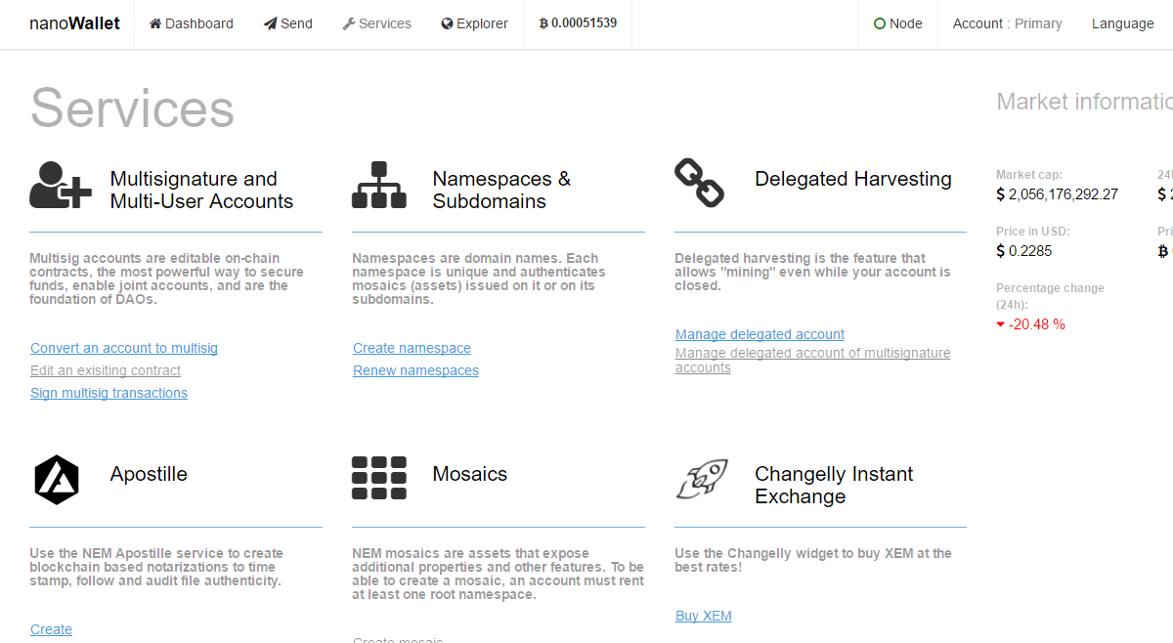
Task: Open the Language dropdown
Action: coord(1122,23)
